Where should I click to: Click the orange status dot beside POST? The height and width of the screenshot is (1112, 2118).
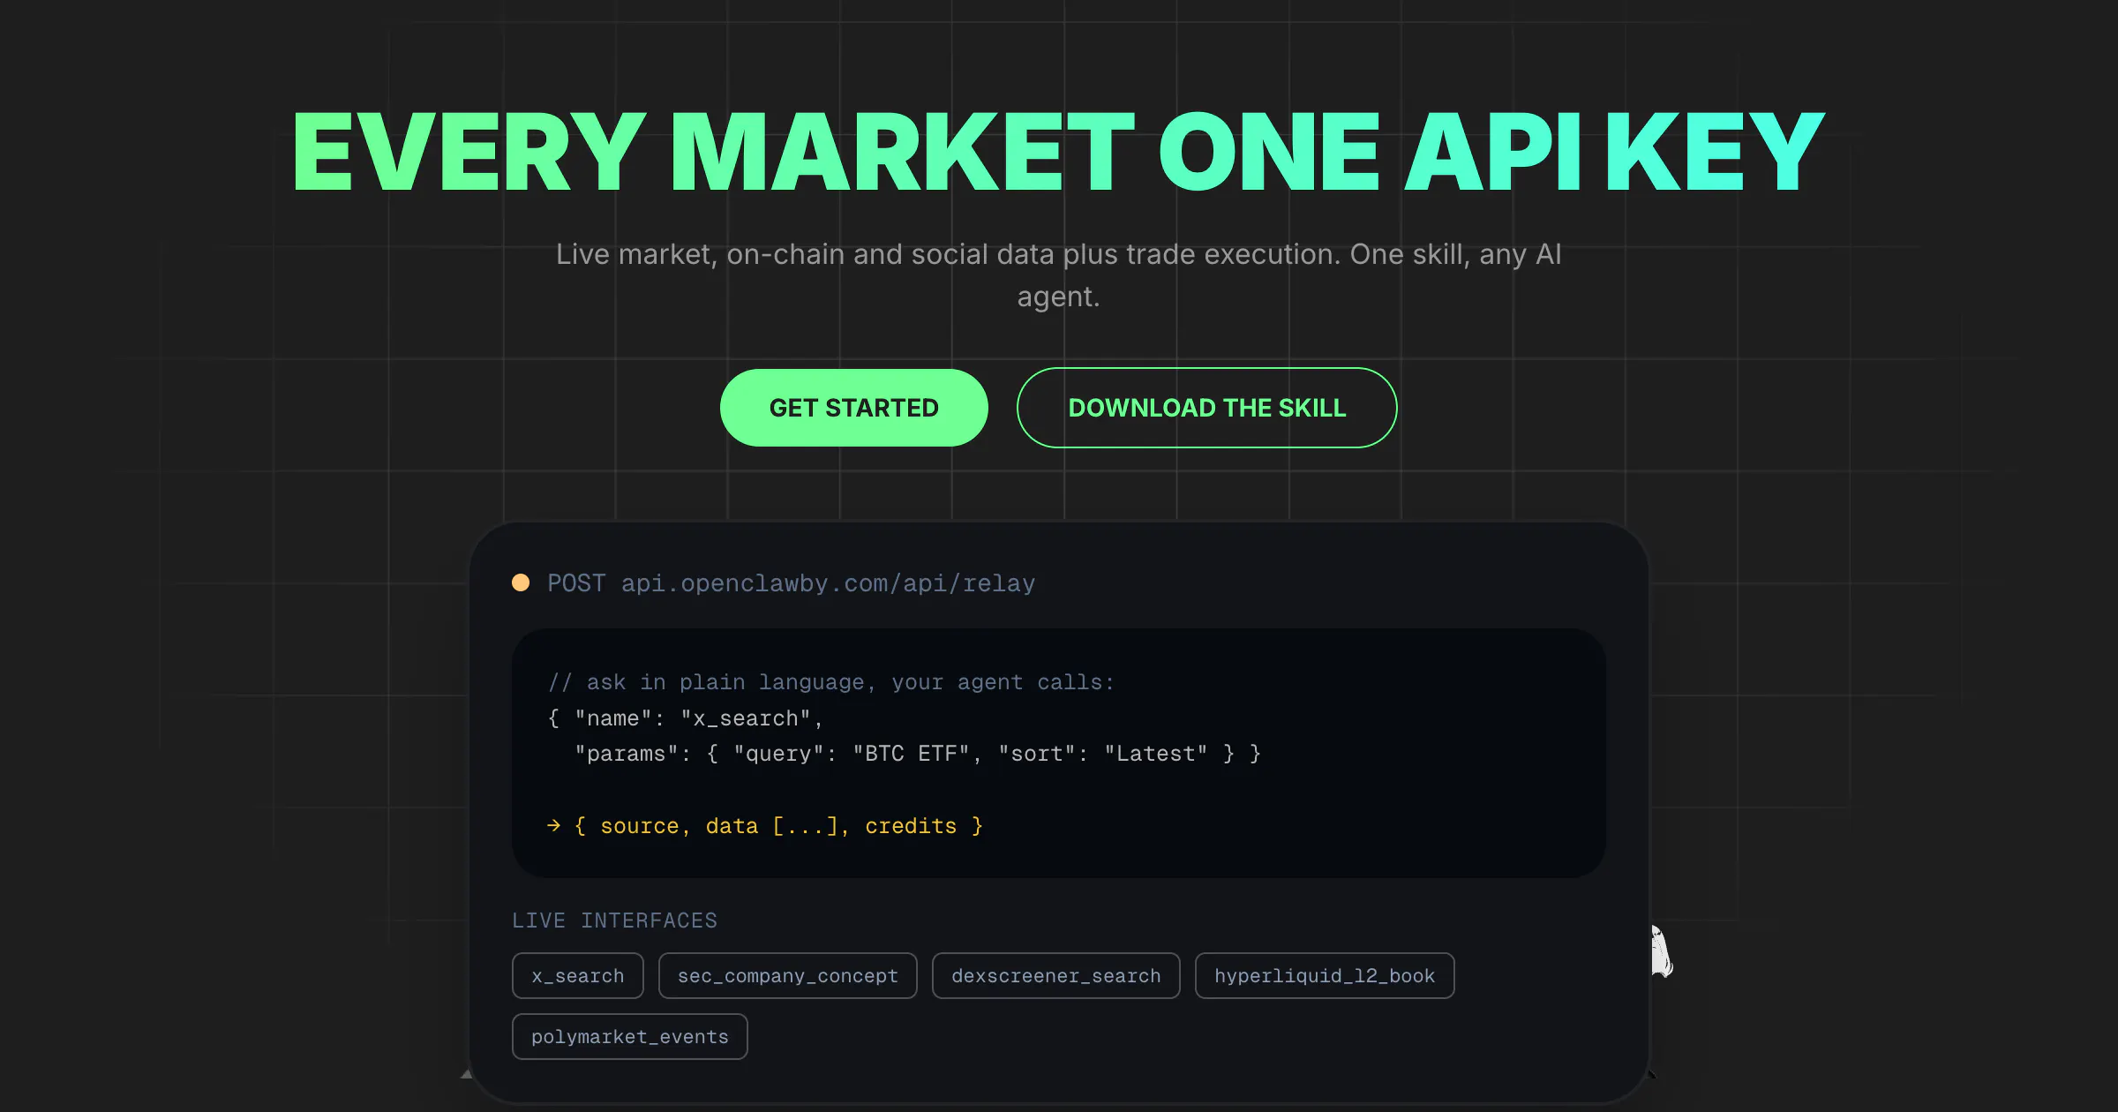(521, 582)
